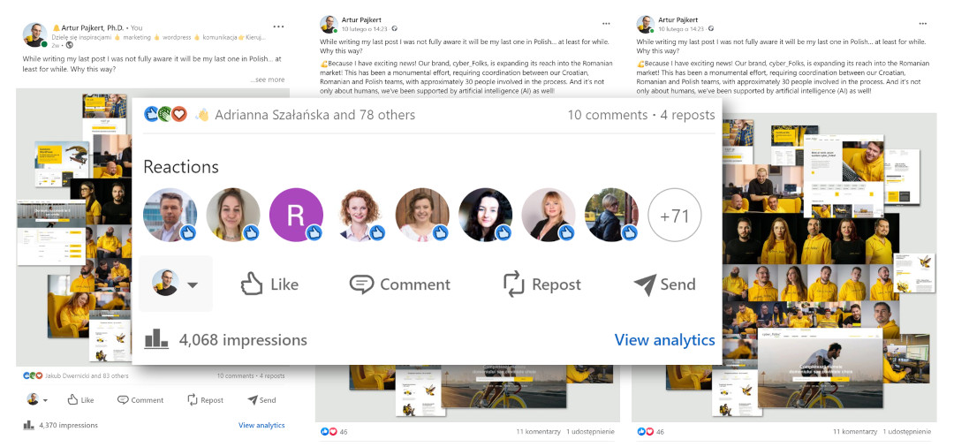Open the profile switcher dropdown beside large Like
Image resolution: width=954 pixels, height=447 pixels.
176,284
